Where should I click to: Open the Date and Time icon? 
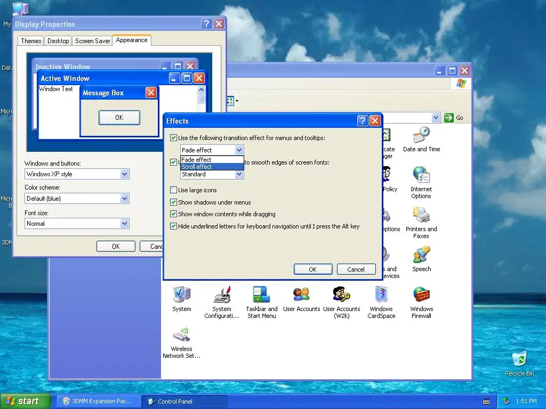point(421,139)
